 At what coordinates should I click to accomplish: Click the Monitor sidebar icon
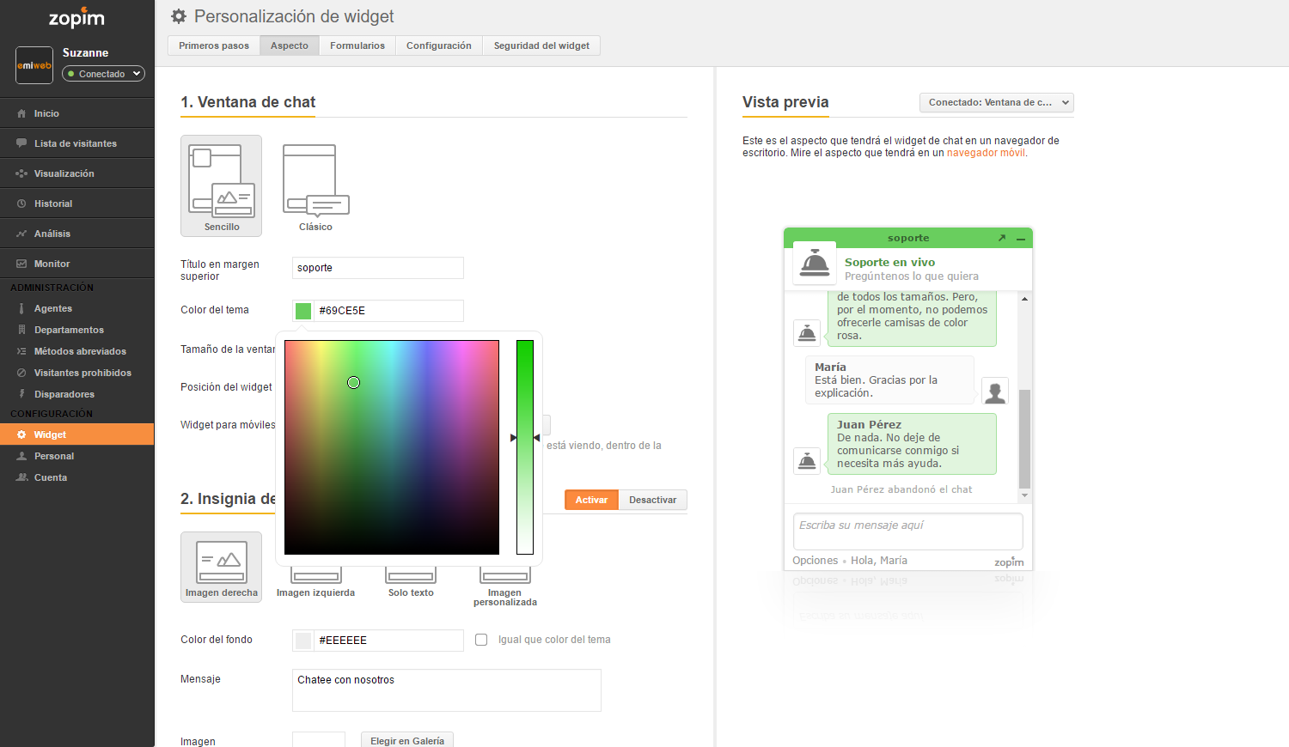click(21, 264)
